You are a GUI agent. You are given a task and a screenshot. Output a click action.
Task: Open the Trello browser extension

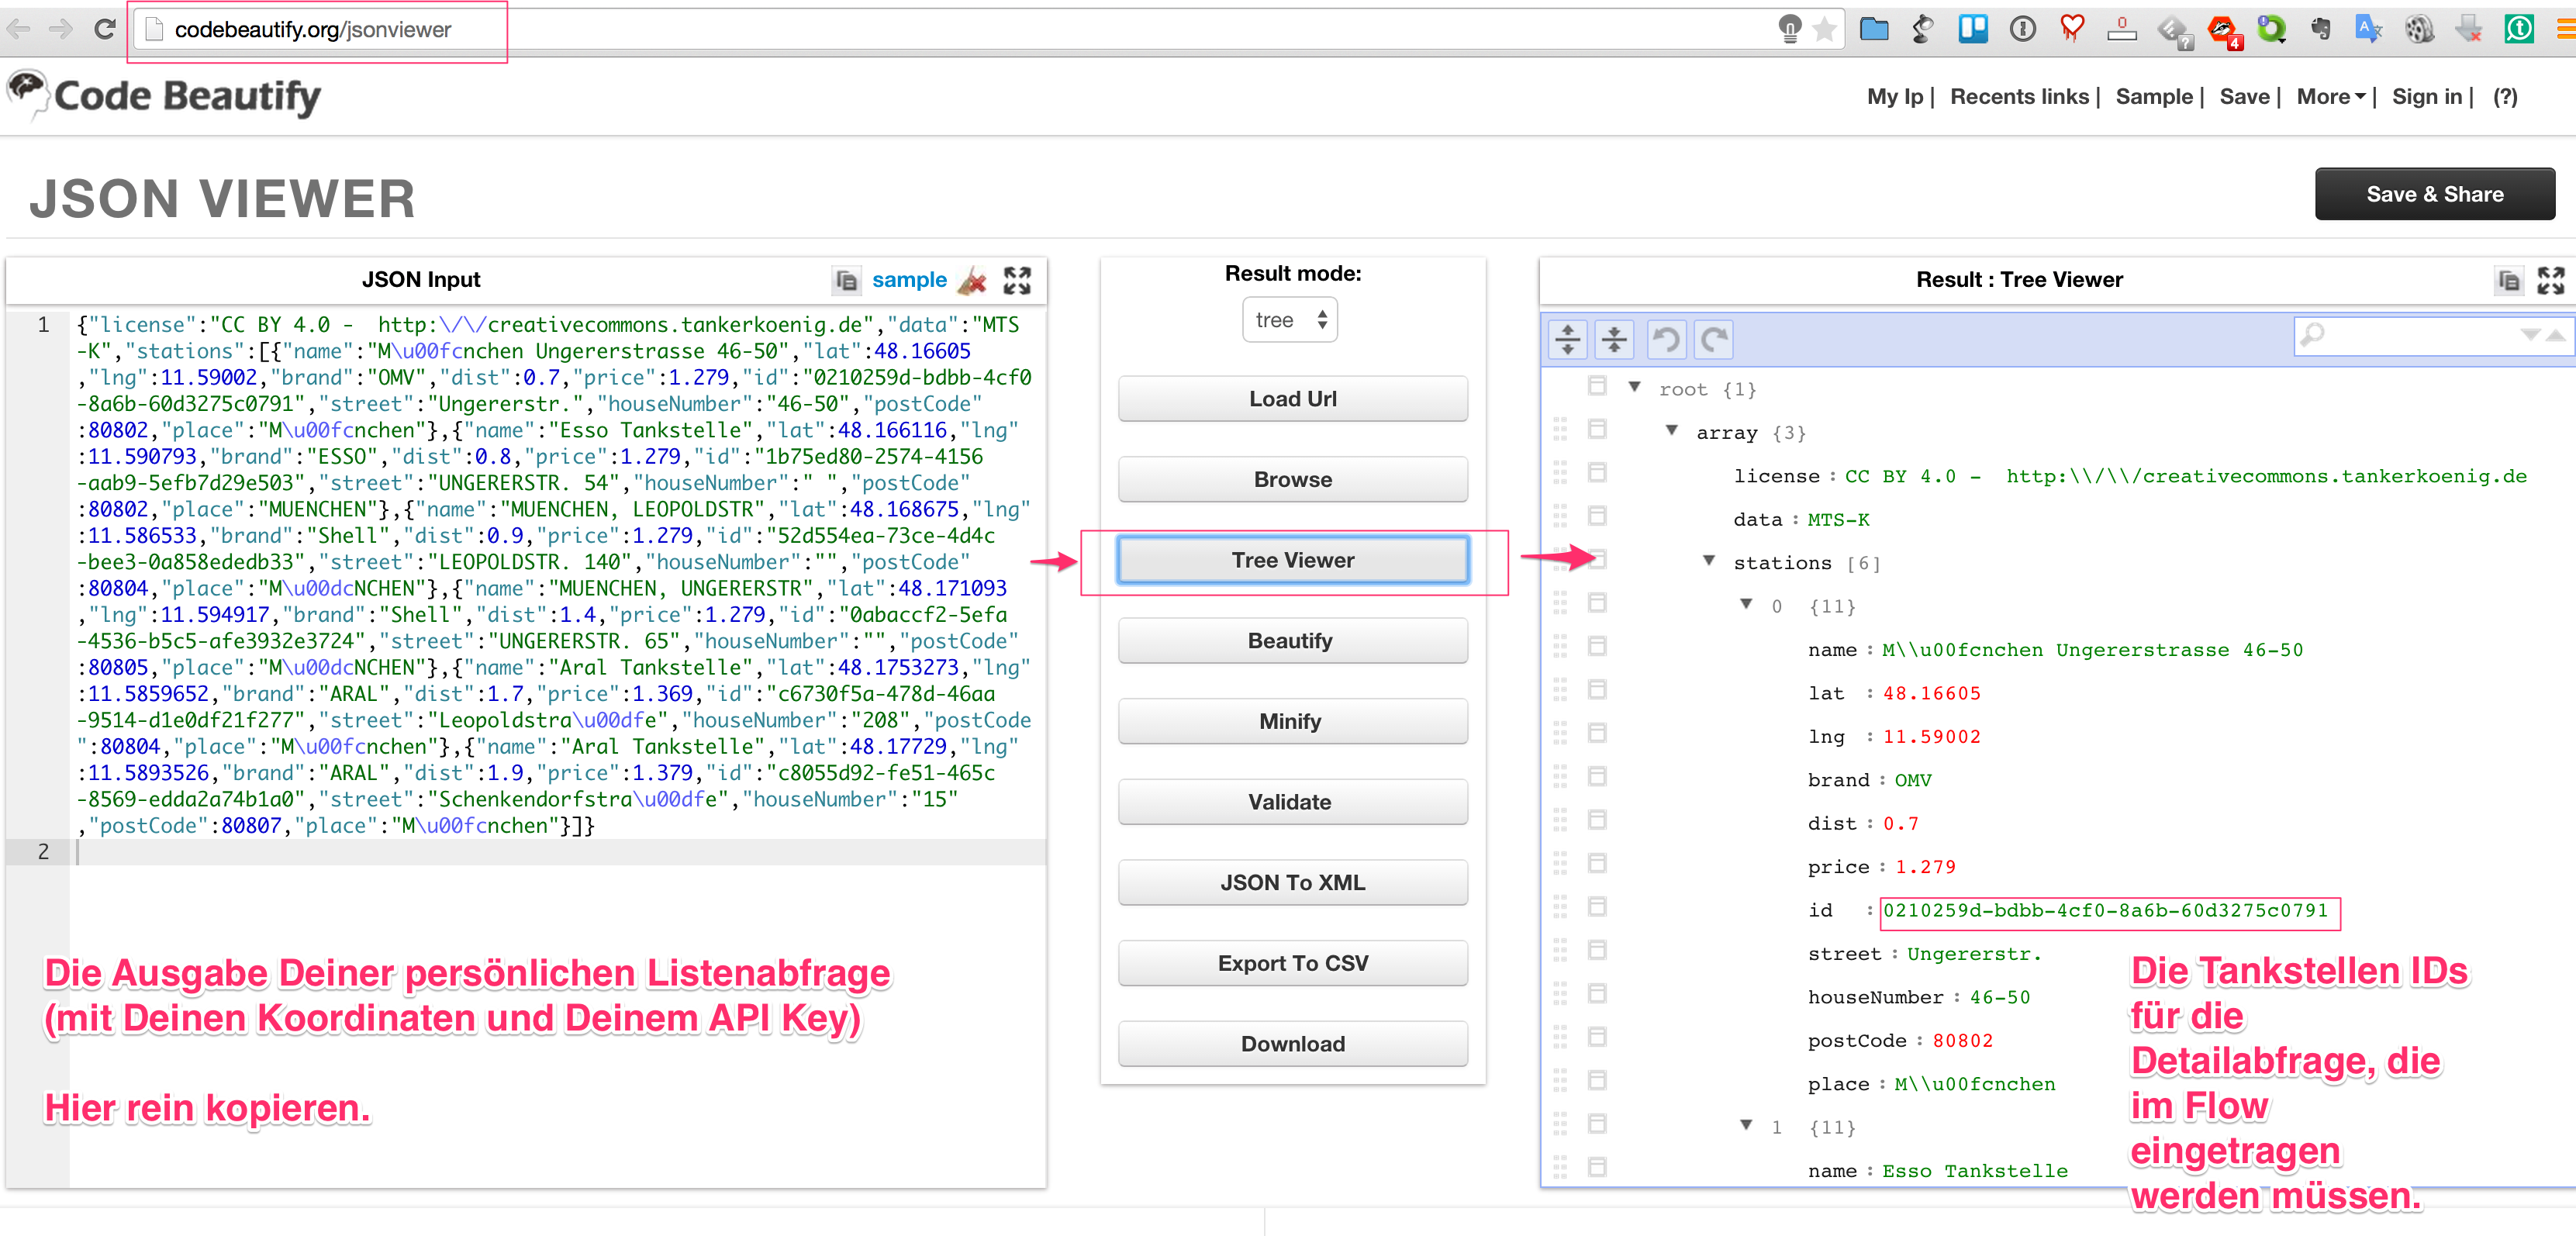coord(1973,29)
